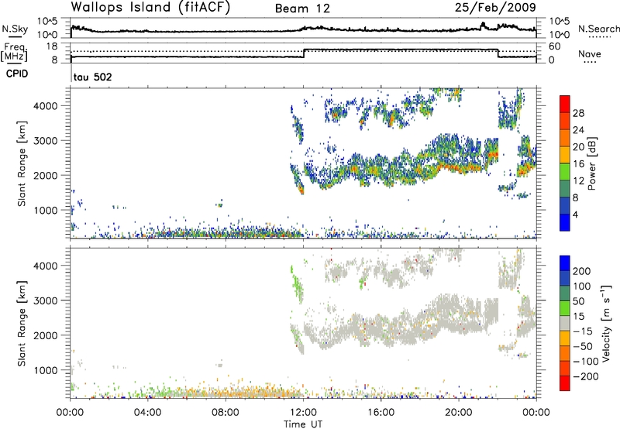
Task: Click the 'Time UT' axis label
Action: coord(303,424)
